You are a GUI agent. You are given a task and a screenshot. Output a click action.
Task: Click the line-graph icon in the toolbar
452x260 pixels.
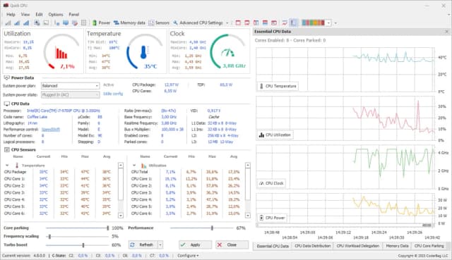(285, 23)
